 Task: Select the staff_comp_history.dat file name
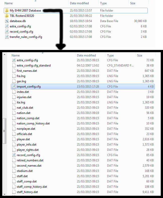(x=32, y=187)
